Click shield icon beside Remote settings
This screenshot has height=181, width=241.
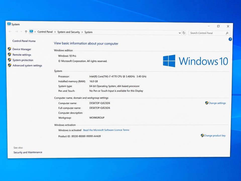click(x=9, y=54)
